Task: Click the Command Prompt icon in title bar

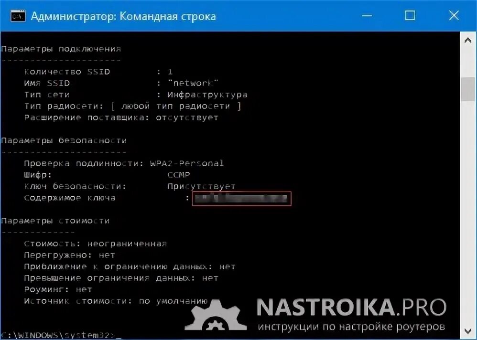Action: pos(18,16)
